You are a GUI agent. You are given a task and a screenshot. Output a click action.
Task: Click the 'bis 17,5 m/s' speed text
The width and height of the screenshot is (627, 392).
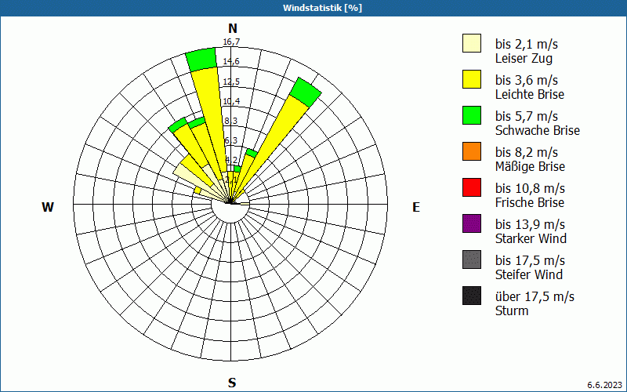[530, 260]
